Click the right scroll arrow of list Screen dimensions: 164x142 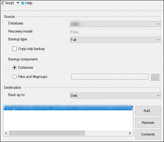coord(130,133)
